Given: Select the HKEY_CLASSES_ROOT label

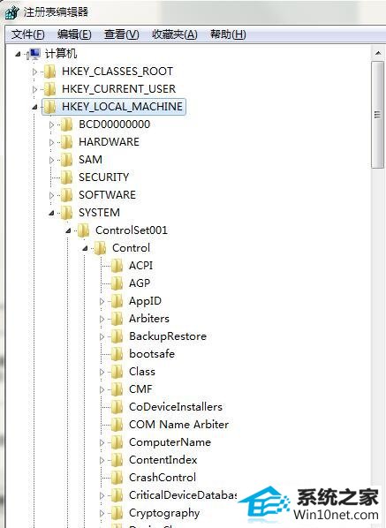Looking at the screenshot, I should pyautogui.click(x=117, y=72).
